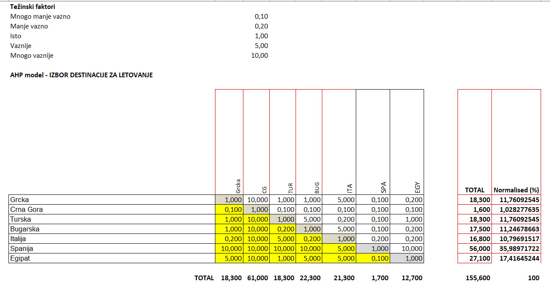The image size is (550, 287).
Task: Select the normalised value 35,98971722
Action: 516,248
